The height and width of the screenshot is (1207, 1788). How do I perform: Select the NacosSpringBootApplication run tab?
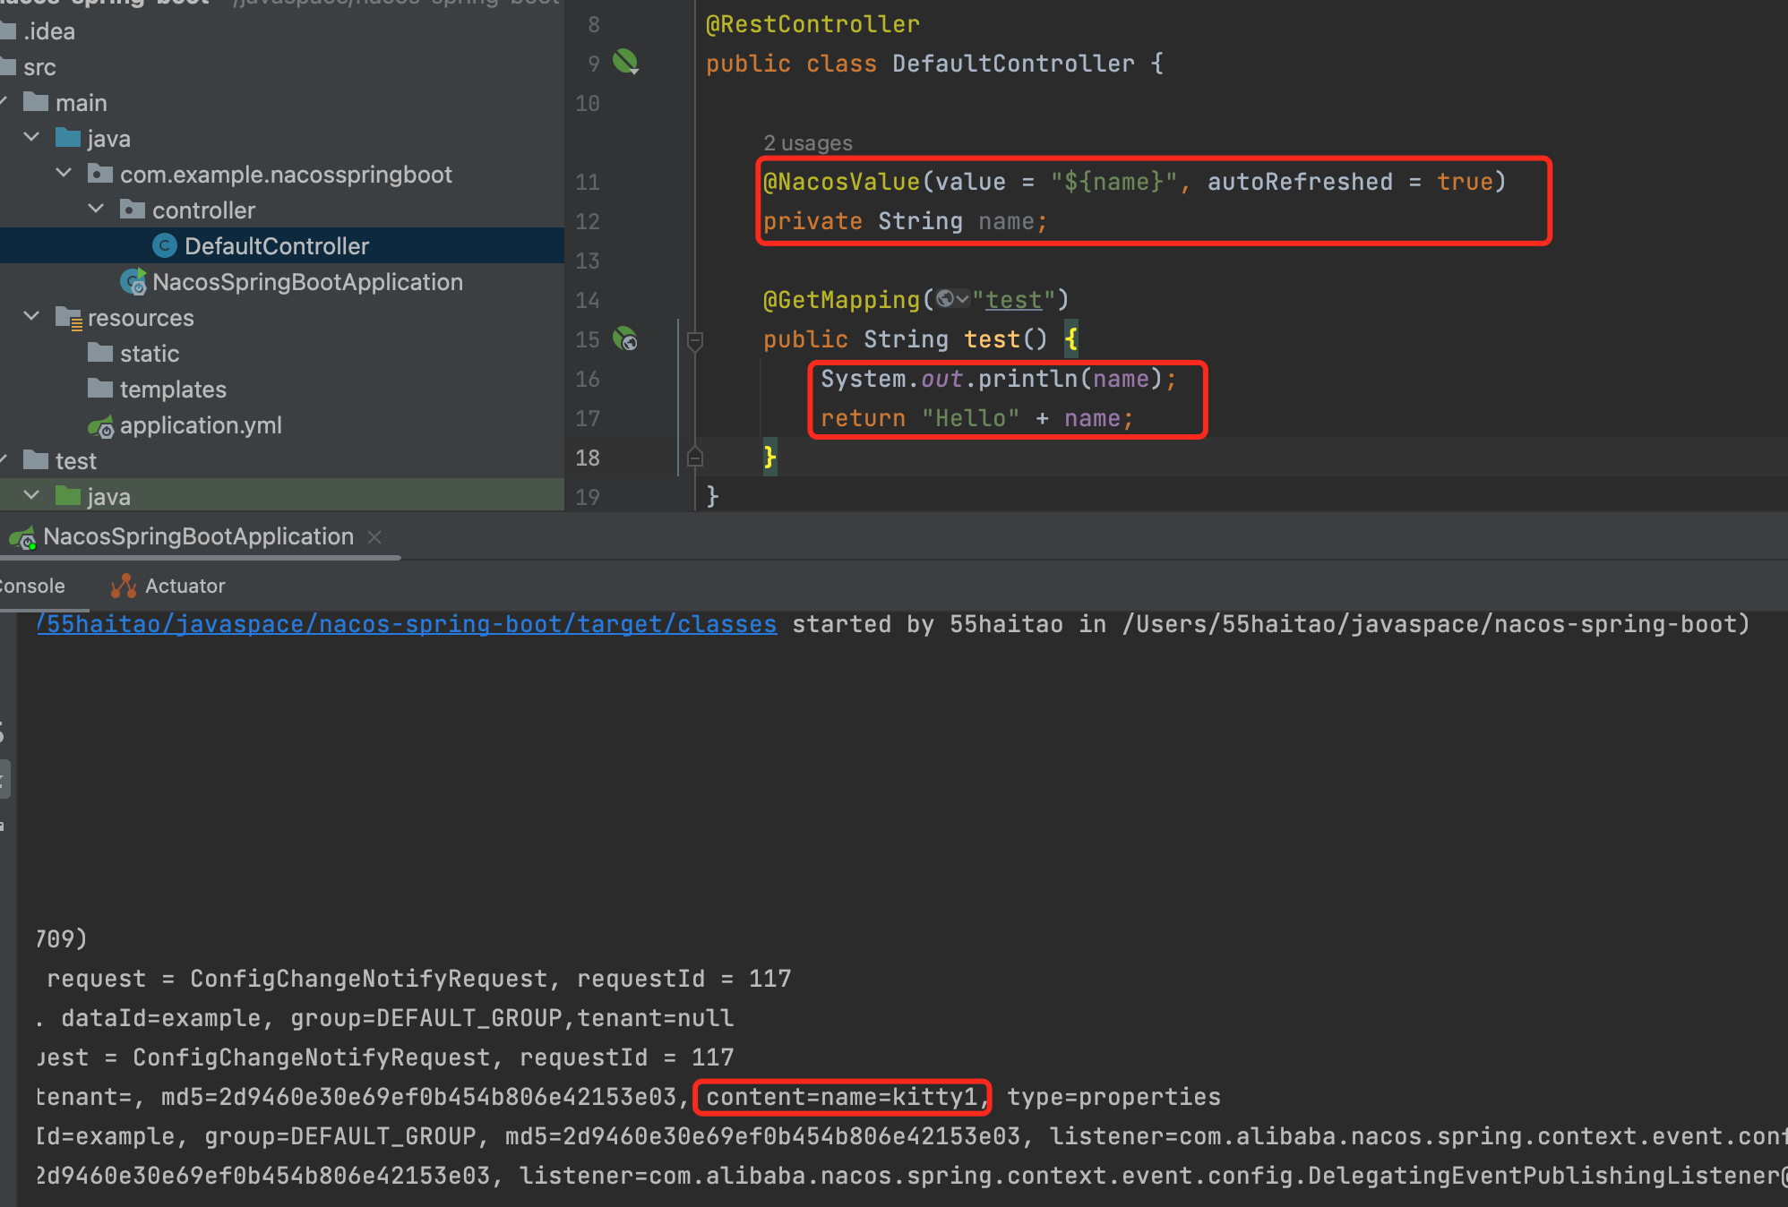(199, 536)
